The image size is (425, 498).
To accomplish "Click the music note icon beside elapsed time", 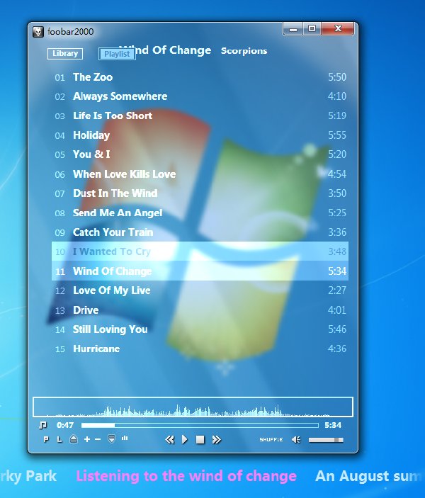I will 43,425.
